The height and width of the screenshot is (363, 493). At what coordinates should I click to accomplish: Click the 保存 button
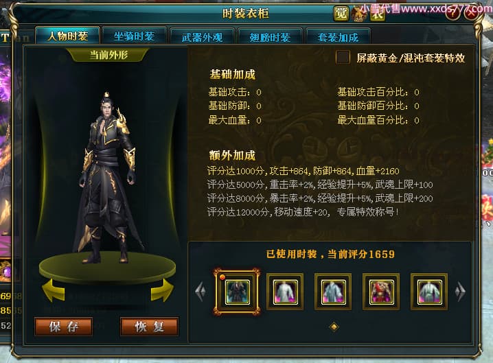[63, 327]
